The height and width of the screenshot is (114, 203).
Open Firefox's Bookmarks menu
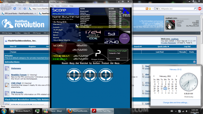27,5
